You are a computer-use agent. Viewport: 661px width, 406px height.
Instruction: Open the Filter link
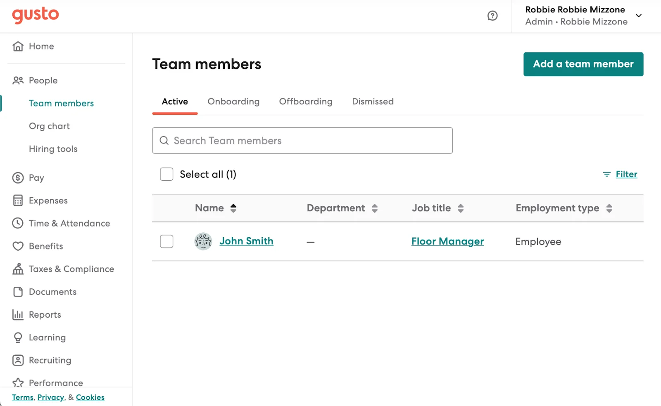click(x=626, y=175)
